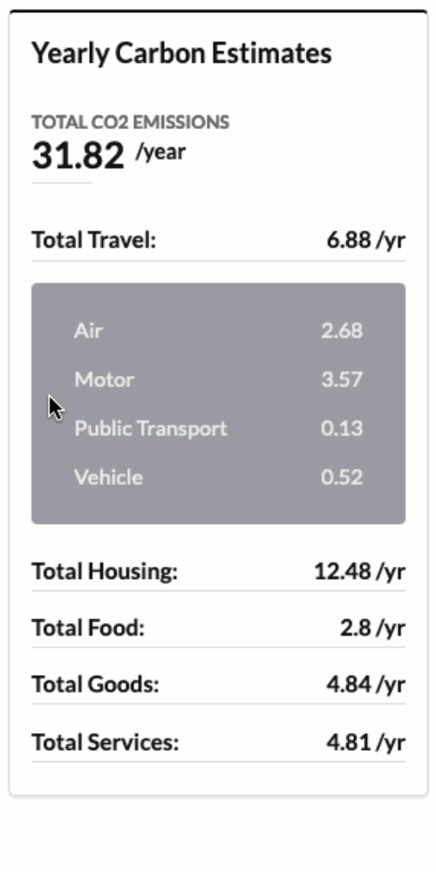436x872 pixels.
Task: Click the Air travel entry
Action: [218, 330]
